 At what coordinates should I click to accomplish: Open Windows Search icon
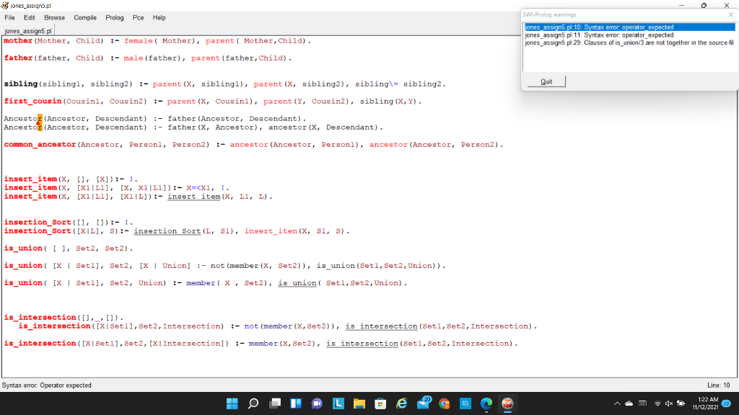252,403
